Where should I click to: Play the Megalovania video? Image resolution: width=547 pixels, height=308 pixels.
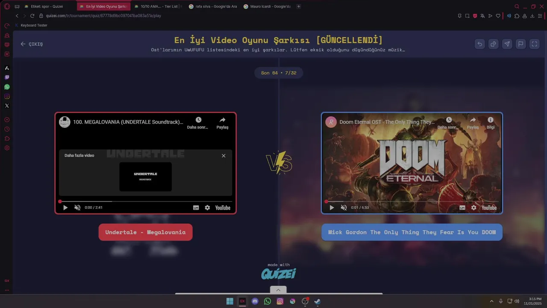click(65, 207)
